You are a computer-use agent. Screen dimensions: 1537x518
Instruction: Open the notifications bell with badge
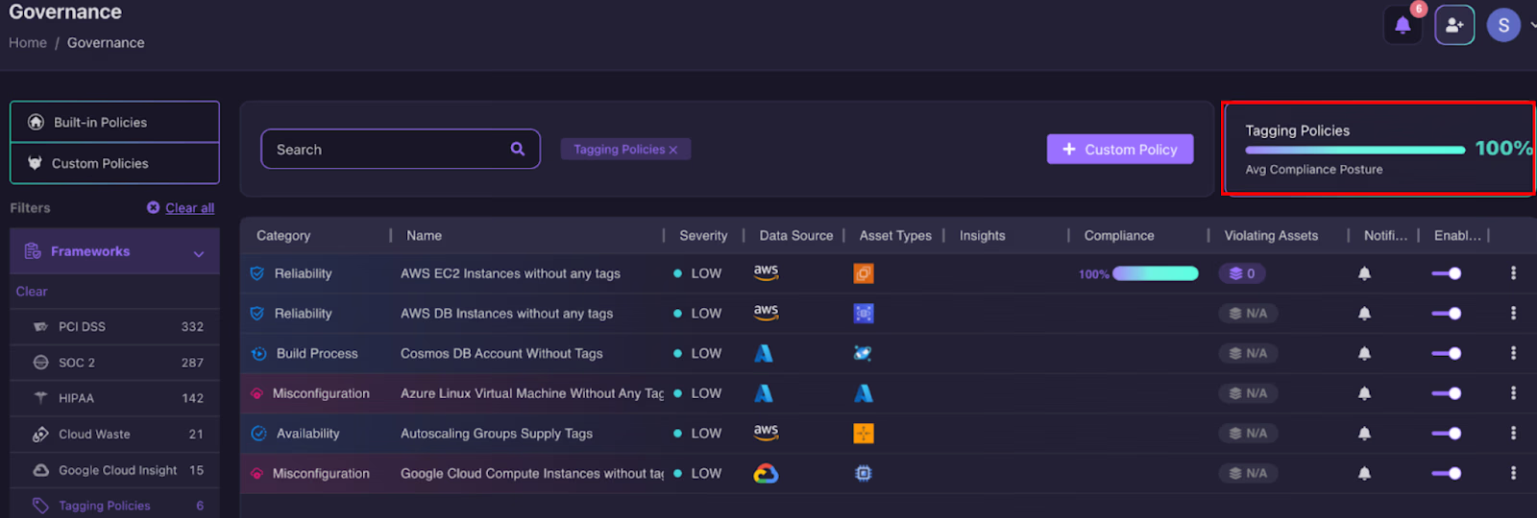(1403, 25)
